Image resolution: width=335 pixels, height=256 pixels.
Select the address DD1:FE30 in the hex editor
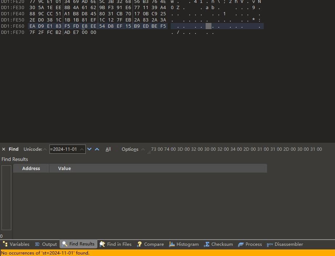point(13,8)
